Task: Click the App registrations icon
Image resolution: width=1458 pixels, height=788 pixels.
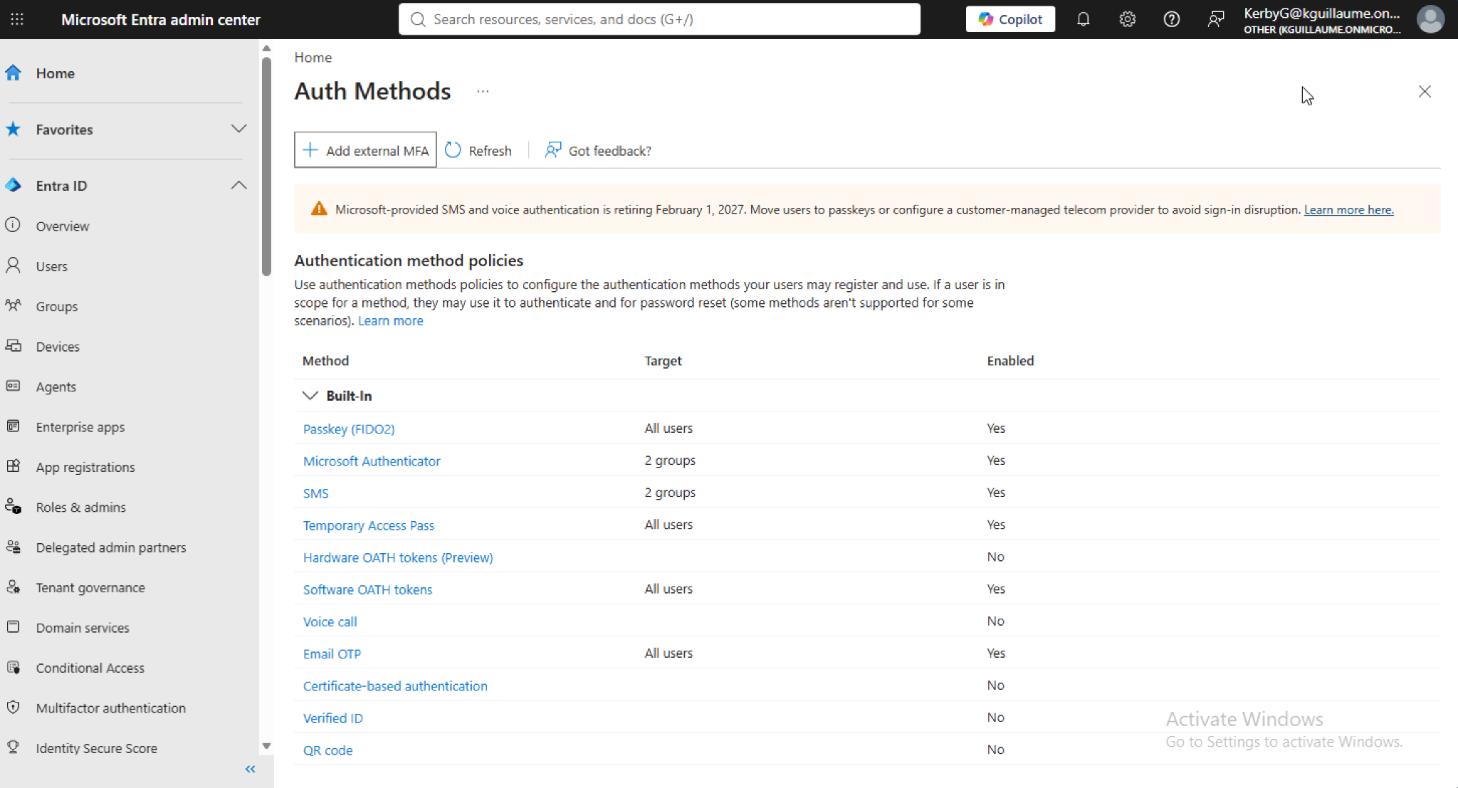Action: pyautogui.click(x=13, y=466)
